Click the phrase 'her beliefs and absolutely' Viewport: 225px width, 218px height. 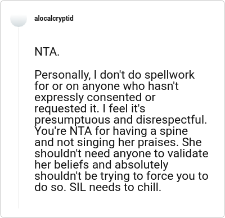click(x=101, y=165)
